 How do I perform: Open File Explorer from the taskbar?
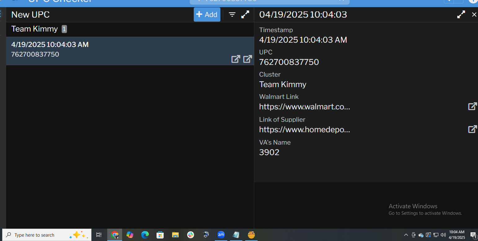tap(175, 235)
